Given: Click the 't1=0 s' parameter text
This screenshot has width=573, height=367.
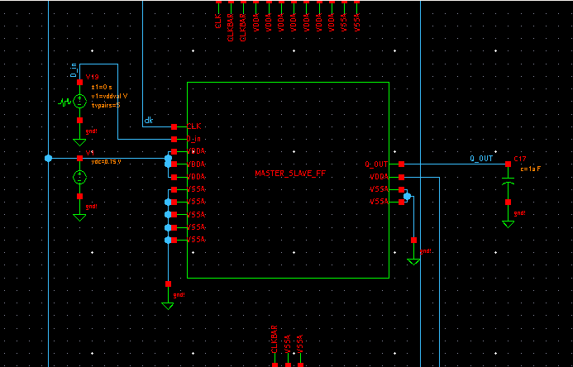Looking at the screenshot, I should (102, 88).
